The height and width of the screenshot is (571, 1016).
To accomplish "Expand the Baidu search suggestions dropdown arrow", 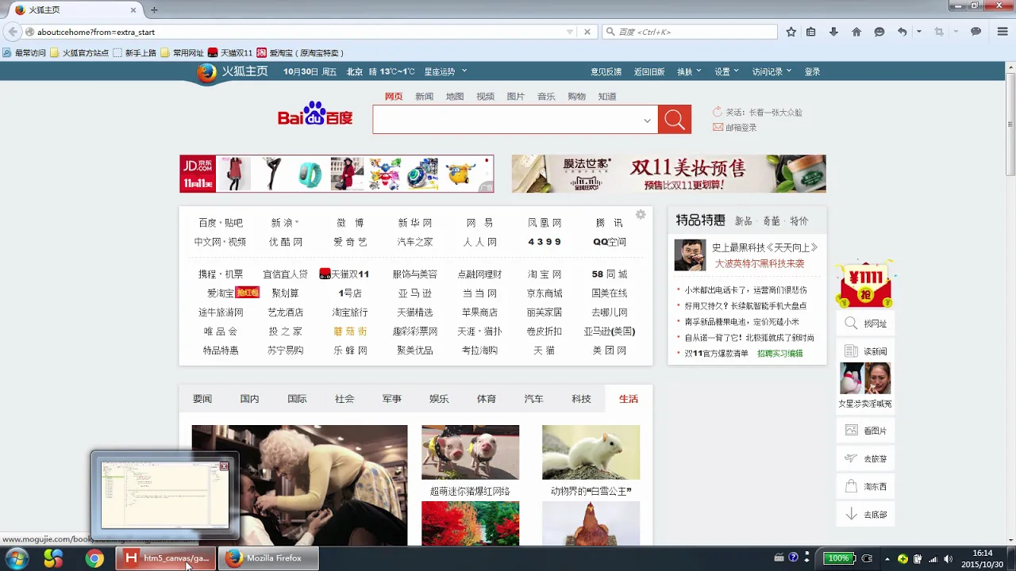I will (x=647, y=121).
